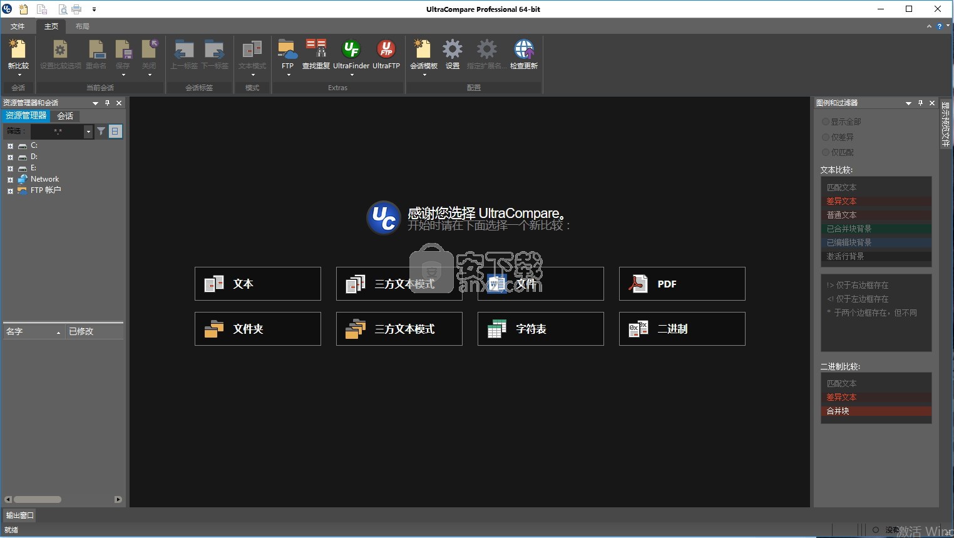
Task: Open the quick access toolbar customize arrow
Action: click(x=94, y=9)
